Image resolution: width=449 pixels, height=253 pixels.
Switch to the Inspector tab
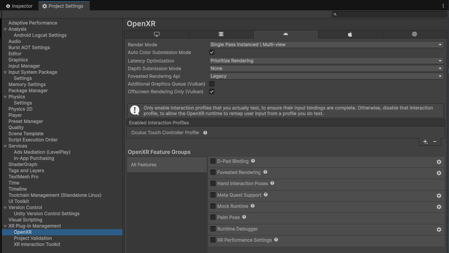(20, 6)
